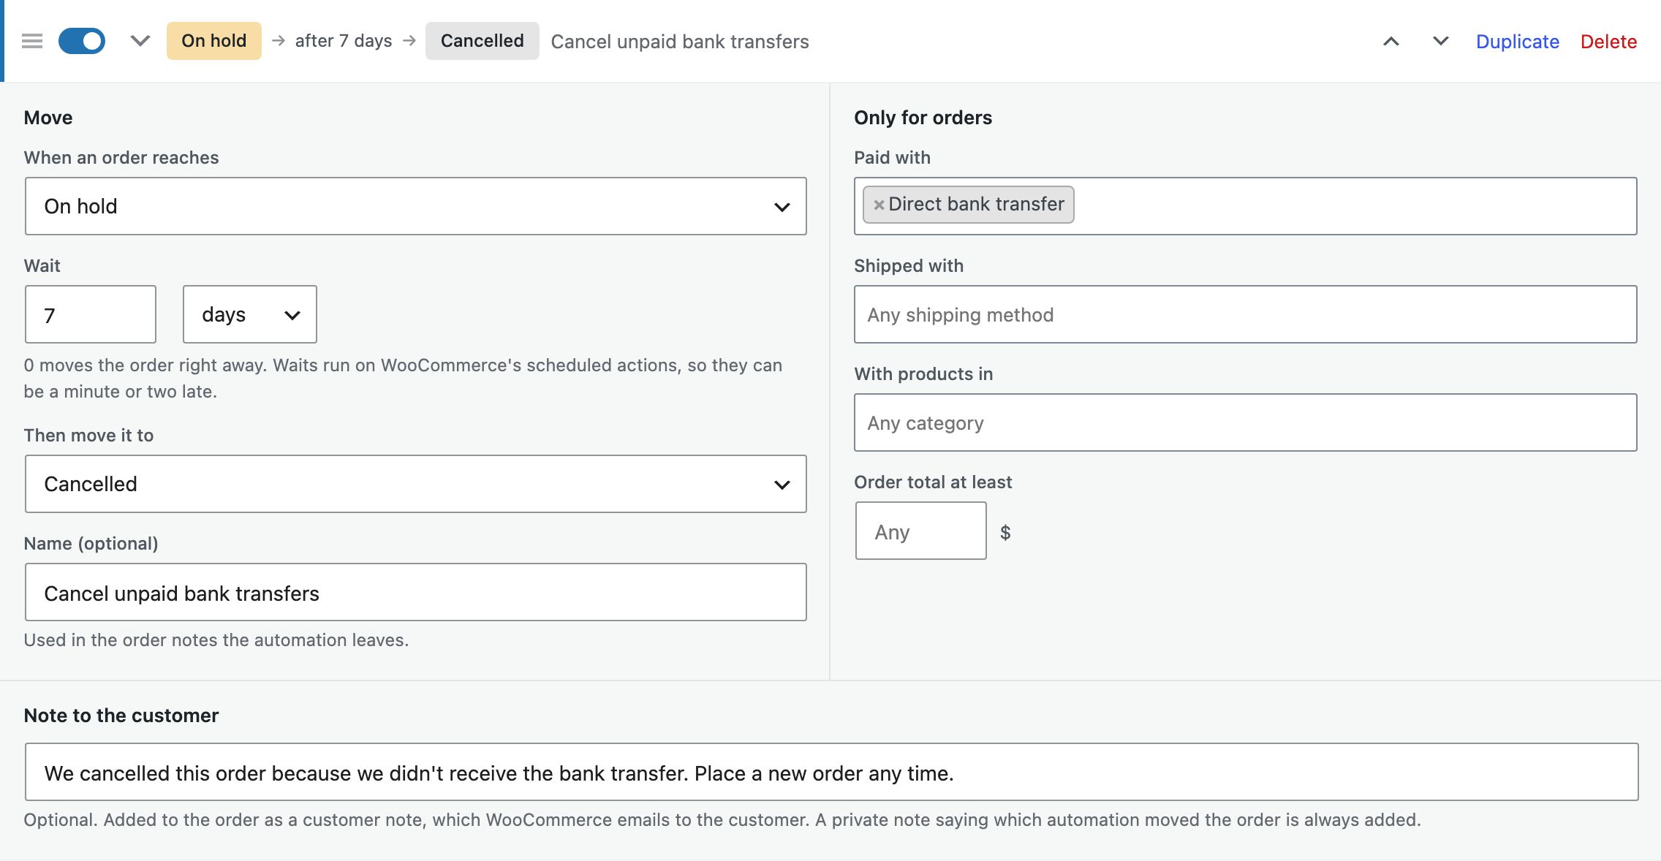Collapse the automation details chevron
Viewport: 1661px width, 861px height.
click(x=140, y=41)
